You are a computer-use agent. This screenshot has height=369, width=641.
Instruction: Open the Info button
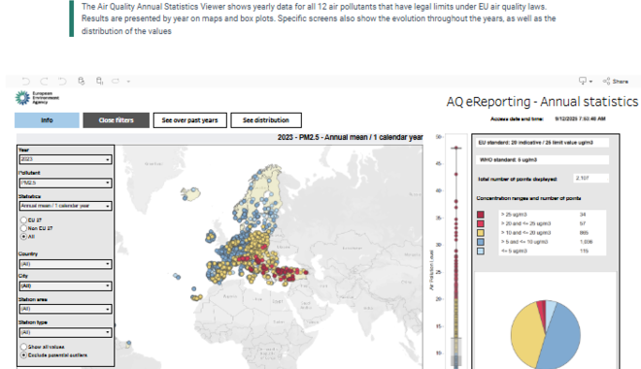coord(47,120)
